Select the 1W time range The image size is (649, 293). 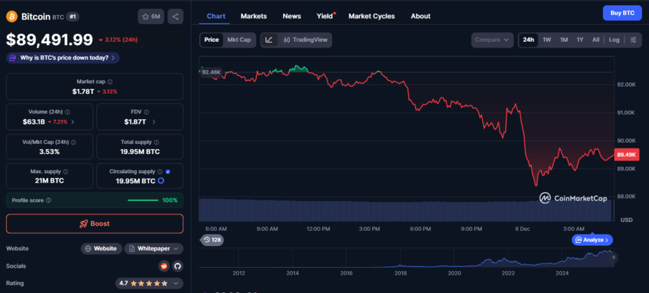coord(546,40)
